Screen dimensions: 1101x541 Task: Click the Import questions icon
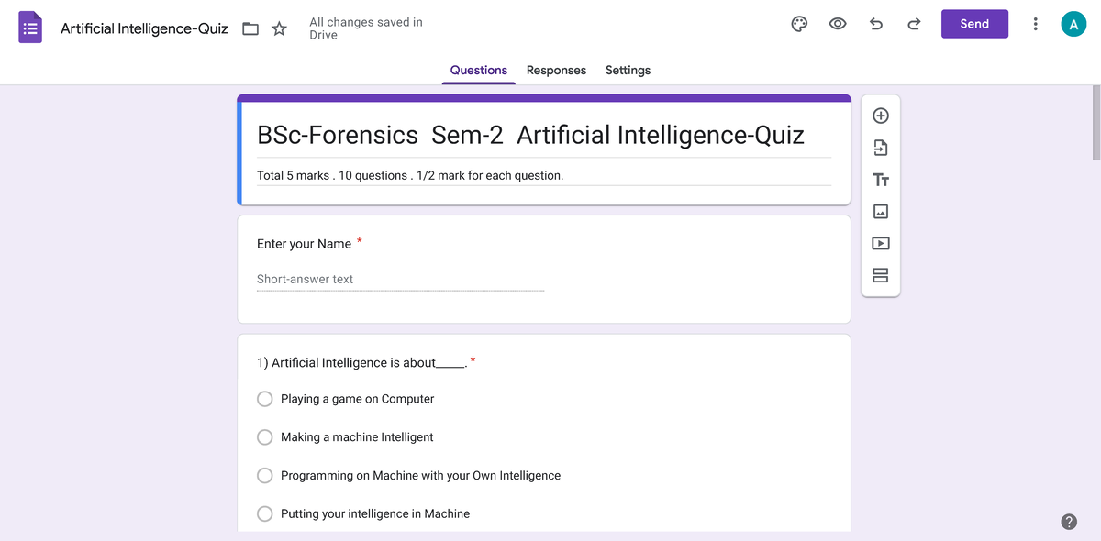click(880, 147)
